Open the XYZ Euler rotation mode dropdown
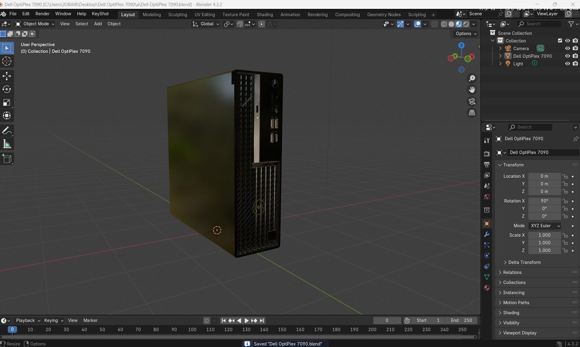Screen dimensions: 580x347 pyautogui.click(x=545, y=226)
